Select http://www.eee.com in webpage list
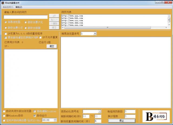 point(72,25)
